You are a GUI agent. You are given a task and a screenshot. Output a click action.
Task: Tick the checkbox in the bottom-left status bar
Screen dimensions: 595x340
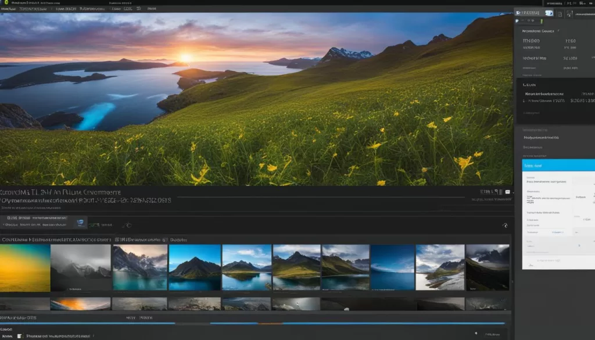click(20, 335)
